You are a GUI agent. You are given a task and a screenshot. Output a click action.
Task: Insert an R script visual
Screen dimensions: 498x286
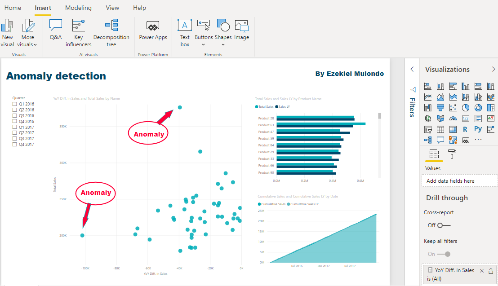click(466, 129)
